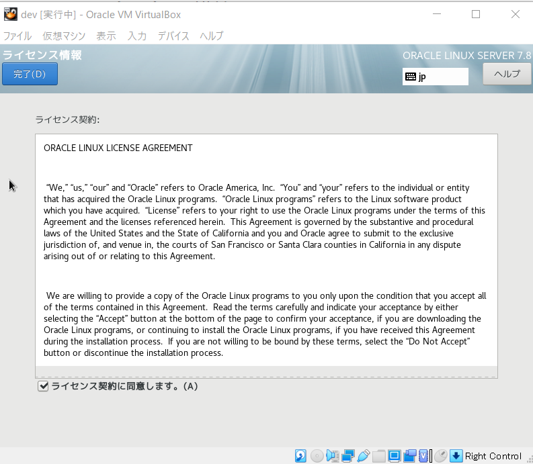Click the keyboard capture arrow icon
The height and width of the screenshot is (464, 533).
456,455
